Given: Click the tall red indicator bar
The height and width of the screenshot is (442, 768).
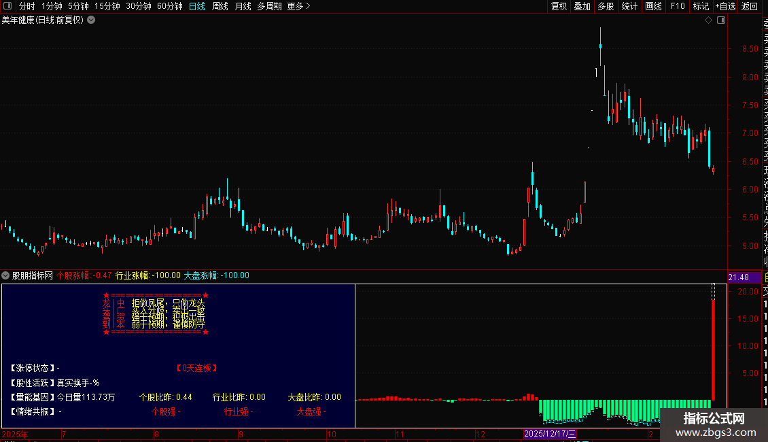Looking at the screenshot, I should click(713, 350).
